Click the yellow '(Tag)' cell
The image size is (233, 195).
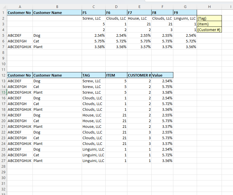click(209, 19)
